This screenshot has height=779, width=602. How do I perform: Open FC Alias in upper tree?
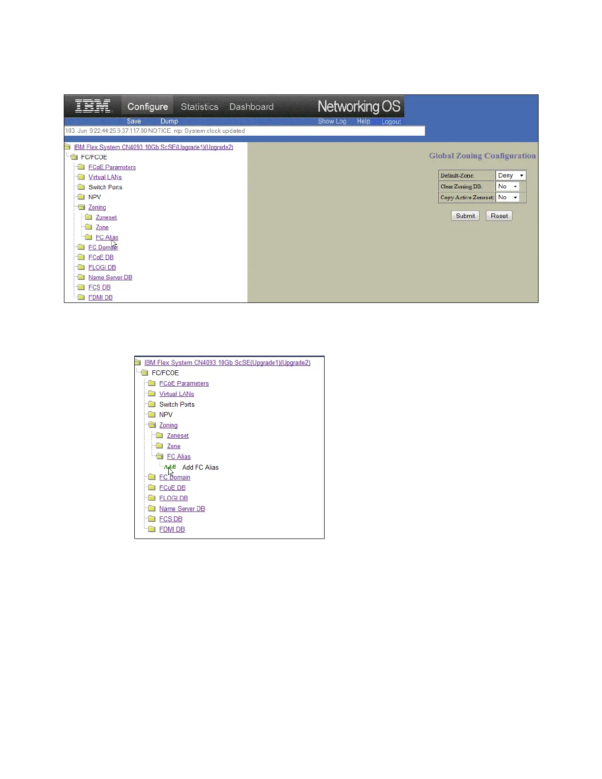(107, 238)
